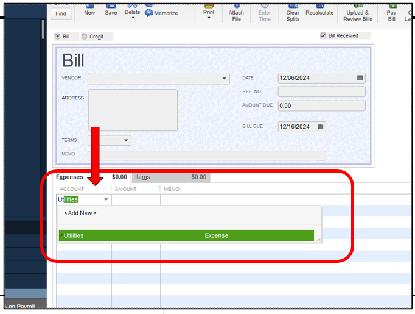Screen dimensions: 415x314
Task: Click the expense line Memo cell
Action: (x=286, y=199)
